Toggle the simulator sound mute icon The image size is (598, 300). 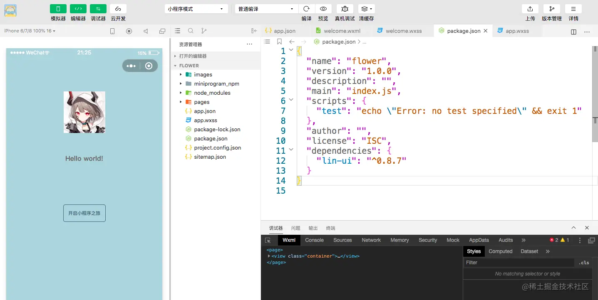pos(146,31)
